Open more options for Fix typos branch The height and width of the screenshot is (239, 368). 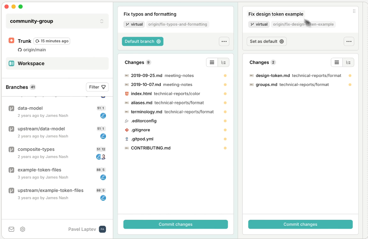coord(224,41)
